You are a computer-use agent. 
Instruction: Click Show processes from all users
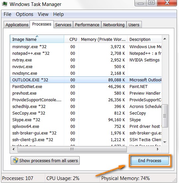click(45, 160)
